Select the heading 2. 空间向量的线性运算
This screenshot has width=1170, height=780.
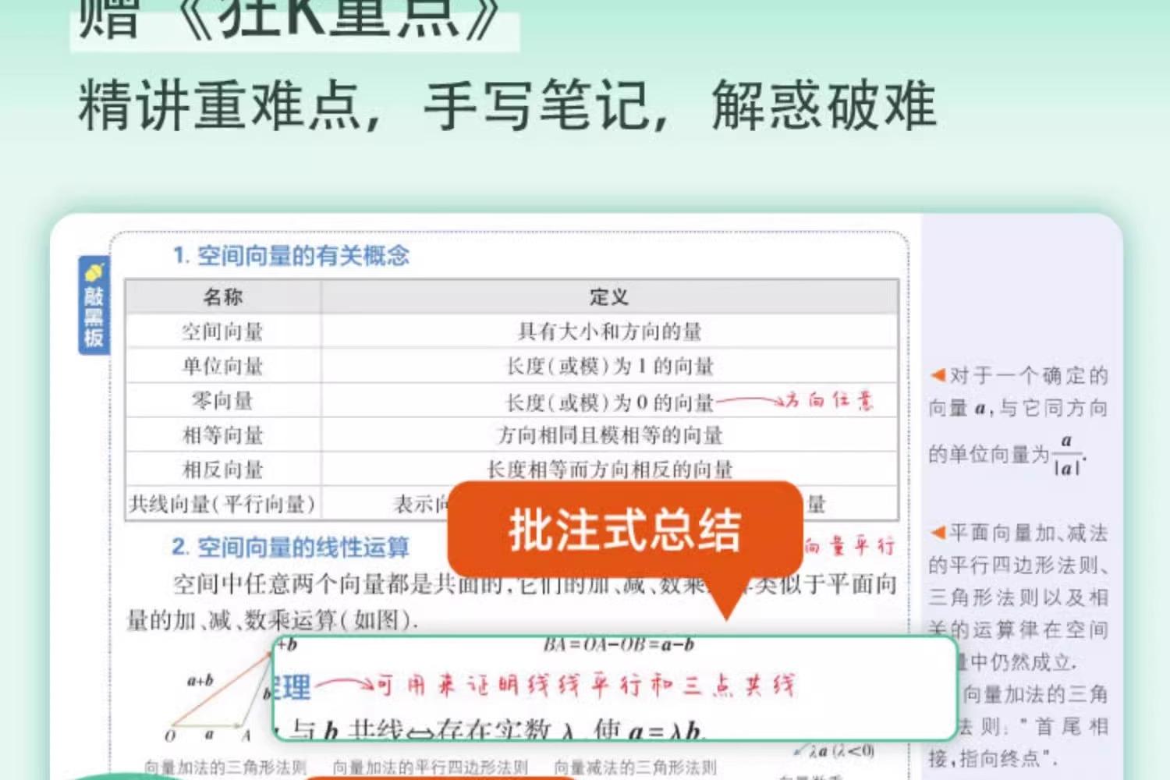point(290,547)
